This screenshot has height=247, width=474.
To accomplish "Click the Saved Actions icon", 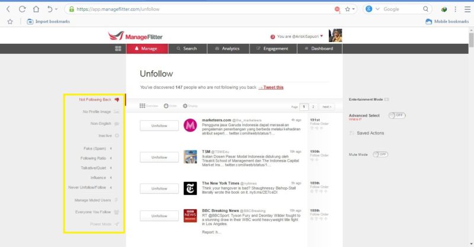I will point(351,133).
